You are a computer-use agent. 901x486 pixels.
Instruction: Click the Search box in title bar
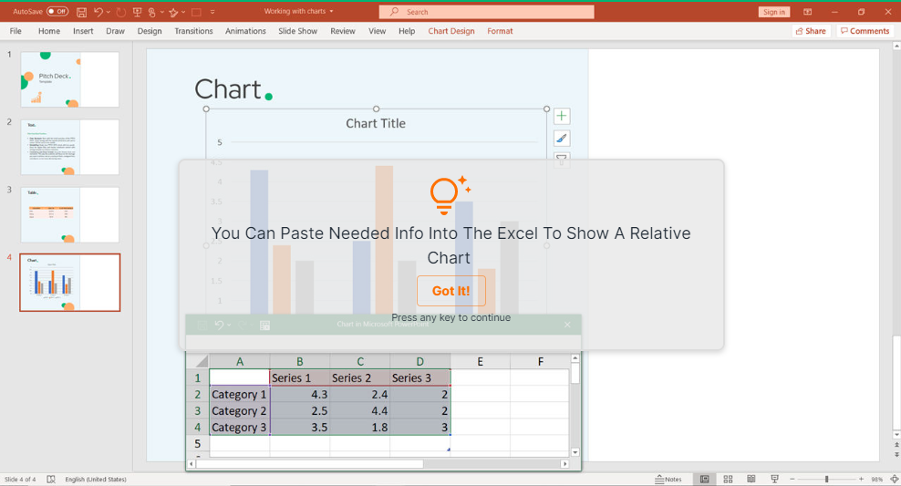click(x=487, y=12)
